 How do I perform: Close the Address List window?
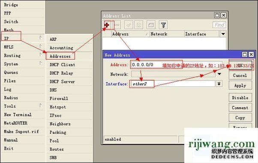coord(223,15)
